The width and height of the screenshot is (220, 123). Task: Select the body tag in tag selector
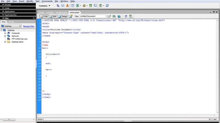click(x=41, y=119)
